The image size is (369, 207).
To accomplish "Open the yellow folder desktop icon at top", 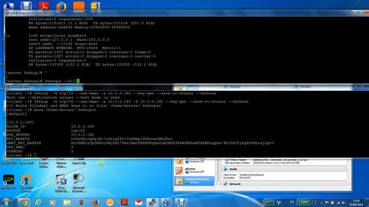I will 96,6.
